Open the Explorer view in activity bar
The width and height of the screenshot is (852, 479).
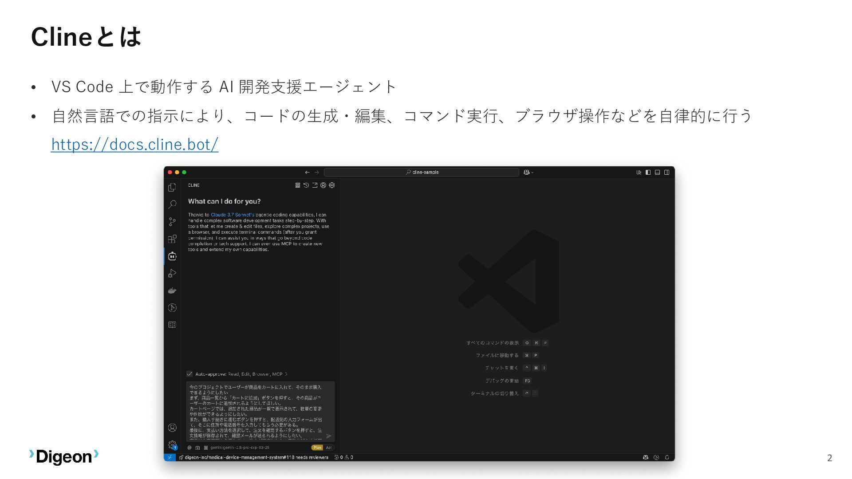pyautogui.click(x=172, y=188)
